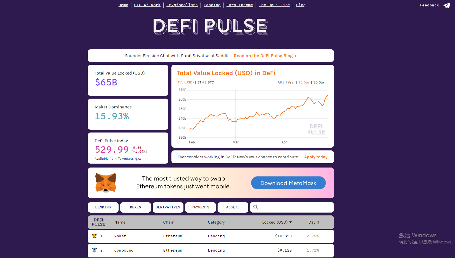Filter list by the DEXES tab
This screenshot has width=455, height=258.
pyautogui.click(x=135, y=207)
